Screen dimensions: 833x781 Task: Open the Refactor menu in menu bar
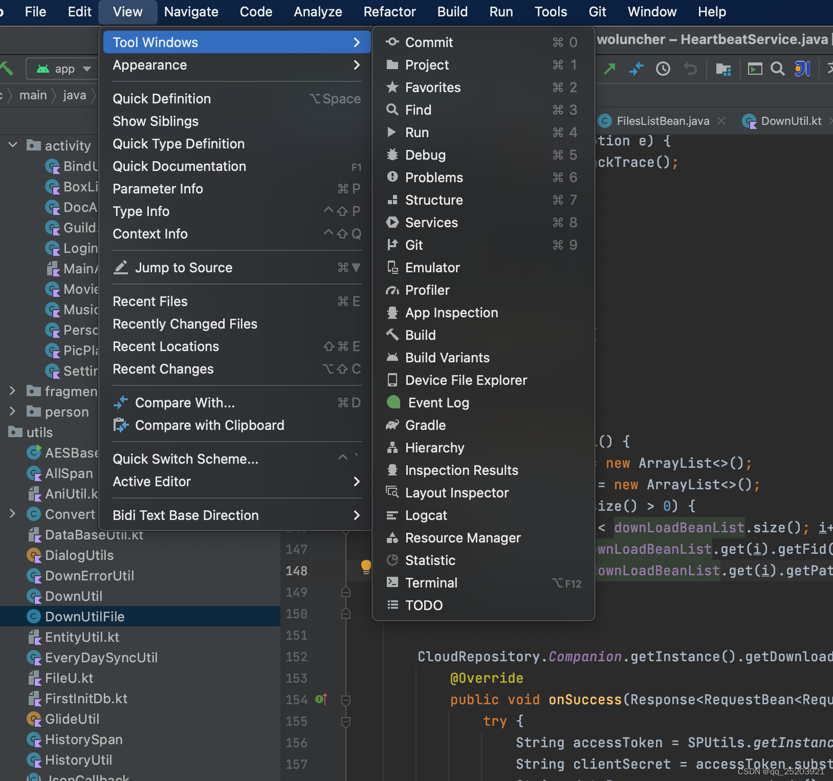(x=389, y=12)
